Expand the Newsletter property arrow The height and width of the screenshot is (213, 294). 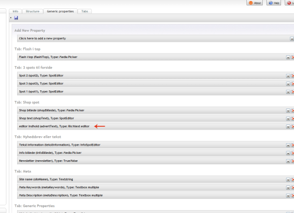(288, 161)
